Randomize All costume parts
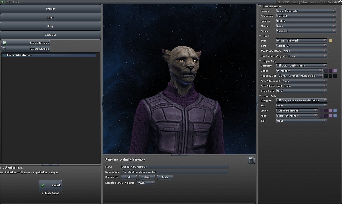Viewport: 342px width, 204px height. pyautogui.click(x=129, y=177)
